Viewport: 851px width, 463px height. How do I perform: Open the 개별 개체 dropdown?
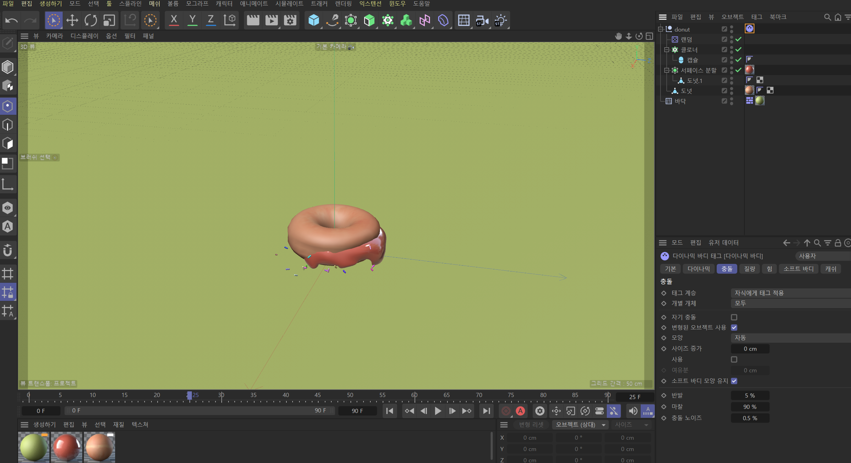point(791,303)
